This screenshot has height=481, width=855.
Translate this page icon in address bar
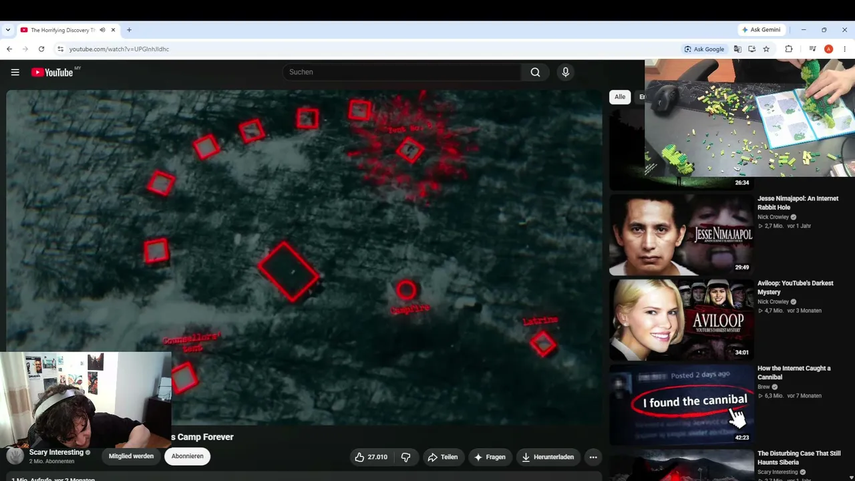737,49
